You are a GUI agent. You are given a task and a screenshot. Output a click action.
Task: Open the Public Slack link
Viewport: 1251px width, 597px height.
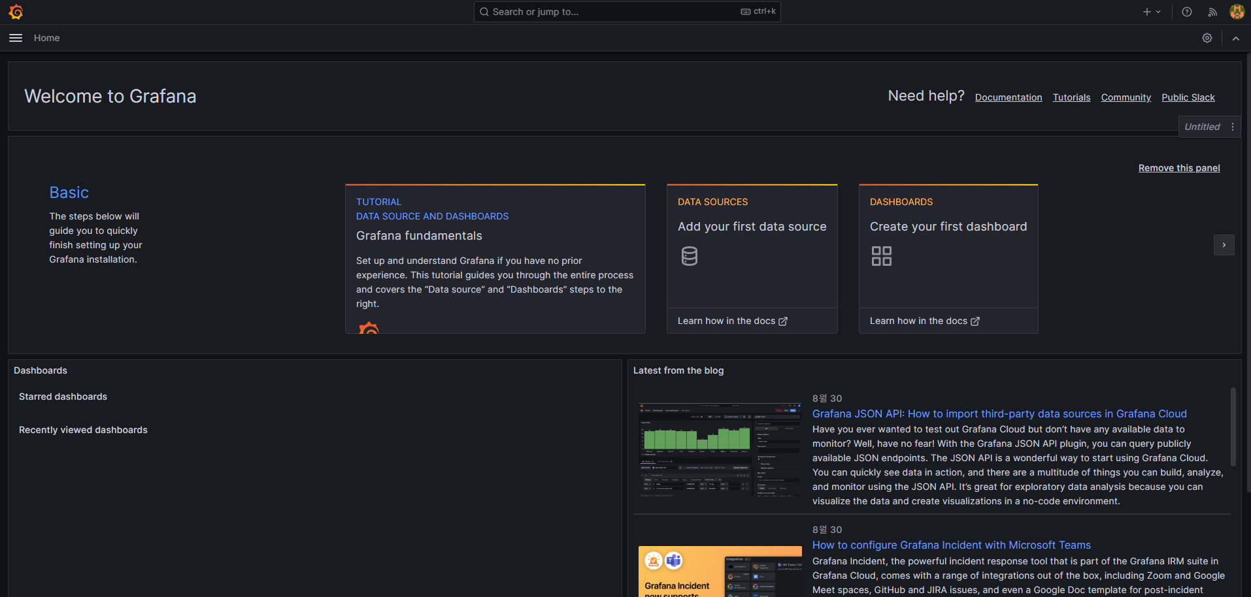coord(1188,97)
